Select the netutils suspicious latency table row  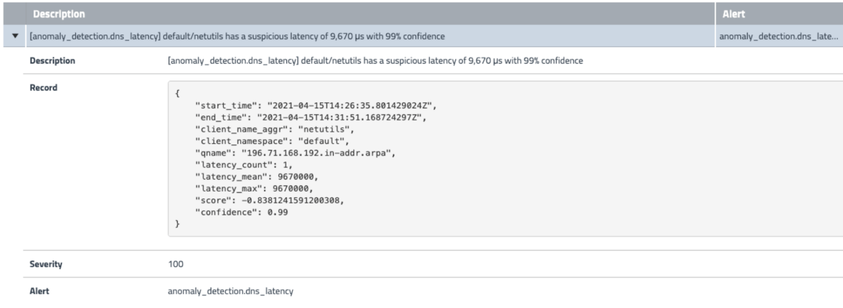(x=306, y=36)
